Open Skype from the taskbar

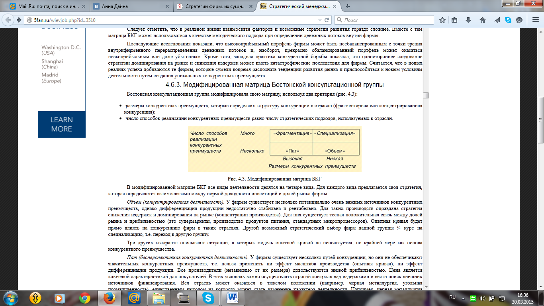(207, 298)
